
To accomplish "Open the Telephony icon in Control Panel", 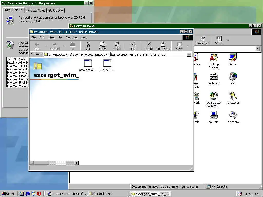I will (x=233, y=117).
